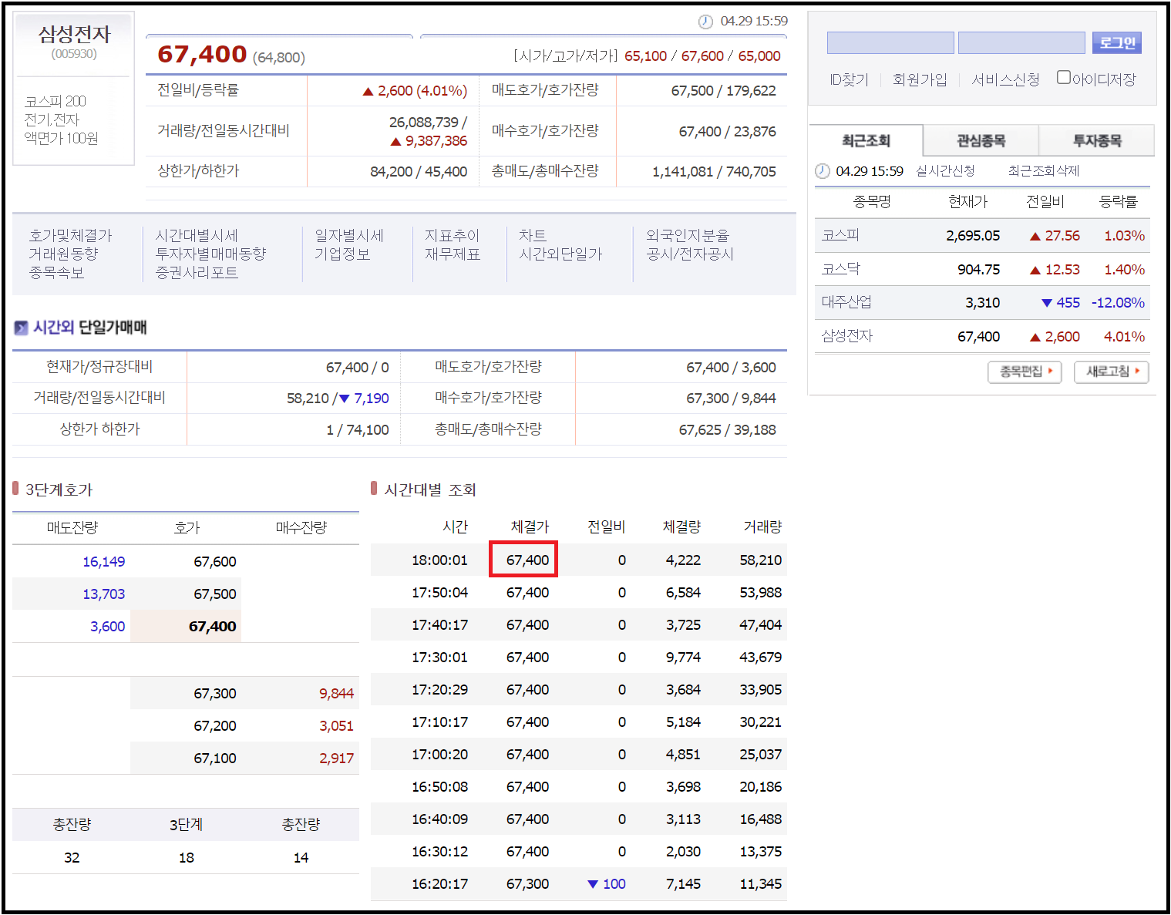
Task: Click the clock icon beside the top 04.29 15:59 timestamp
Action: (x=705, y=22)
